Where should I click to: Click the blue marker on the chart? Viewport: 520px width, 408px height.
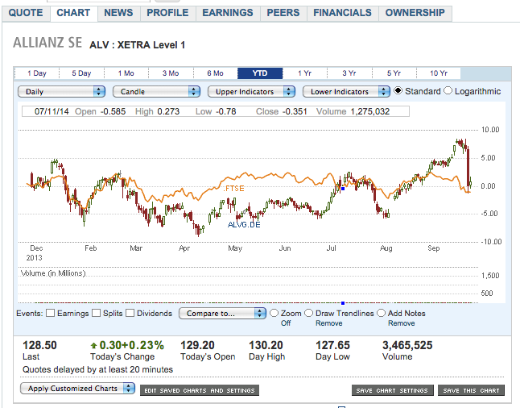[343, 189]
